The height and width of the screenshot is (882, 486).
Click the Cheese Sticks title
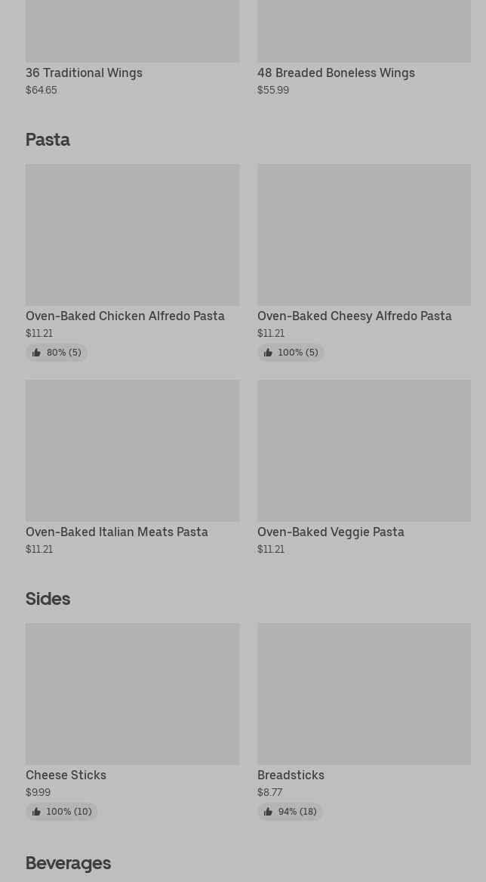(66, 776)
